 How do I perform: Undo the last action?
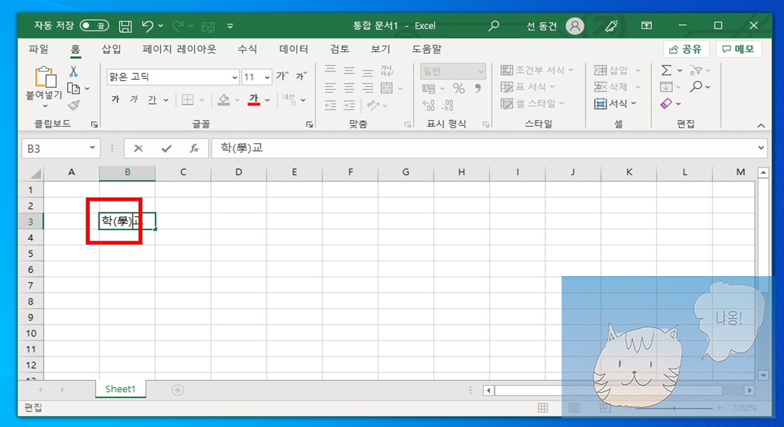pyautogui.click(x=147, y=26)
